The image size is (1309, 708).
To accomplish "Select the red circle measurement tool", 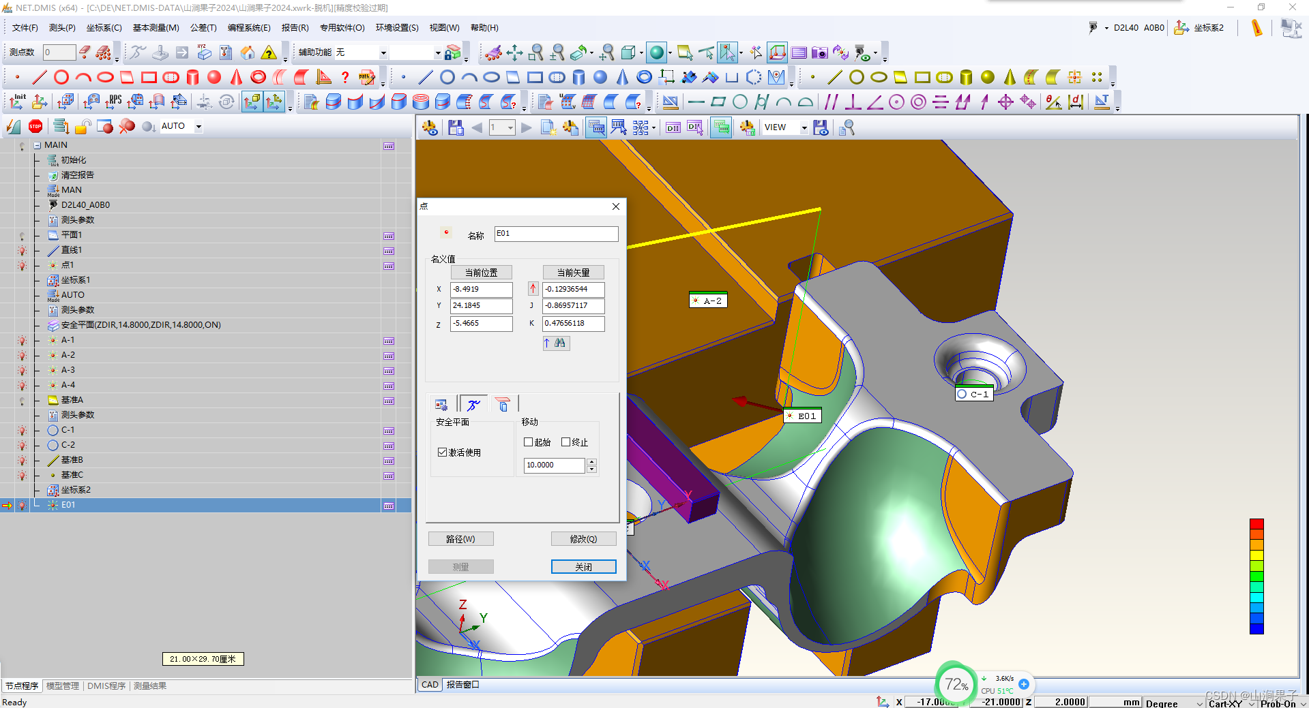I will point(61,77).
